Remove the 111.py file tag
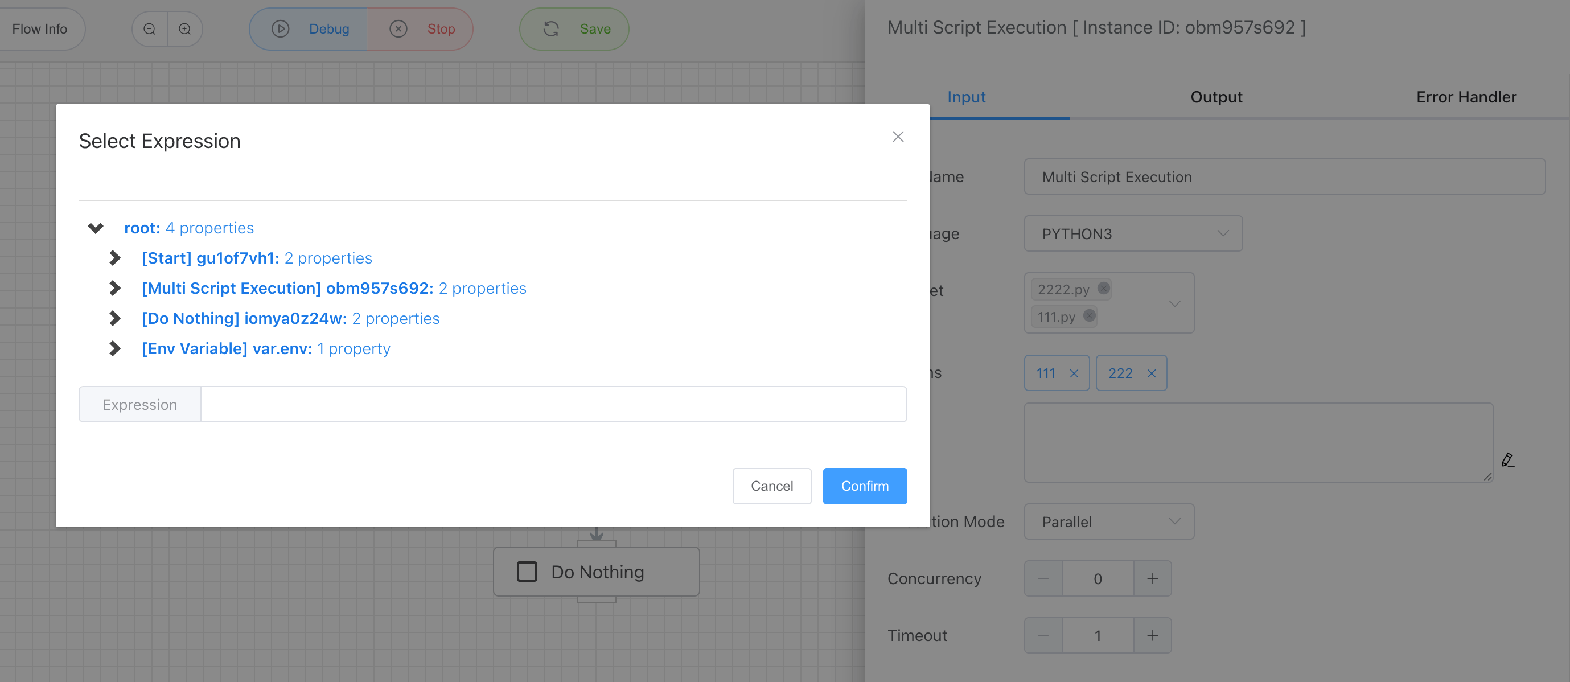Viewport: 1570px width, 682px height. [1089, 316]
